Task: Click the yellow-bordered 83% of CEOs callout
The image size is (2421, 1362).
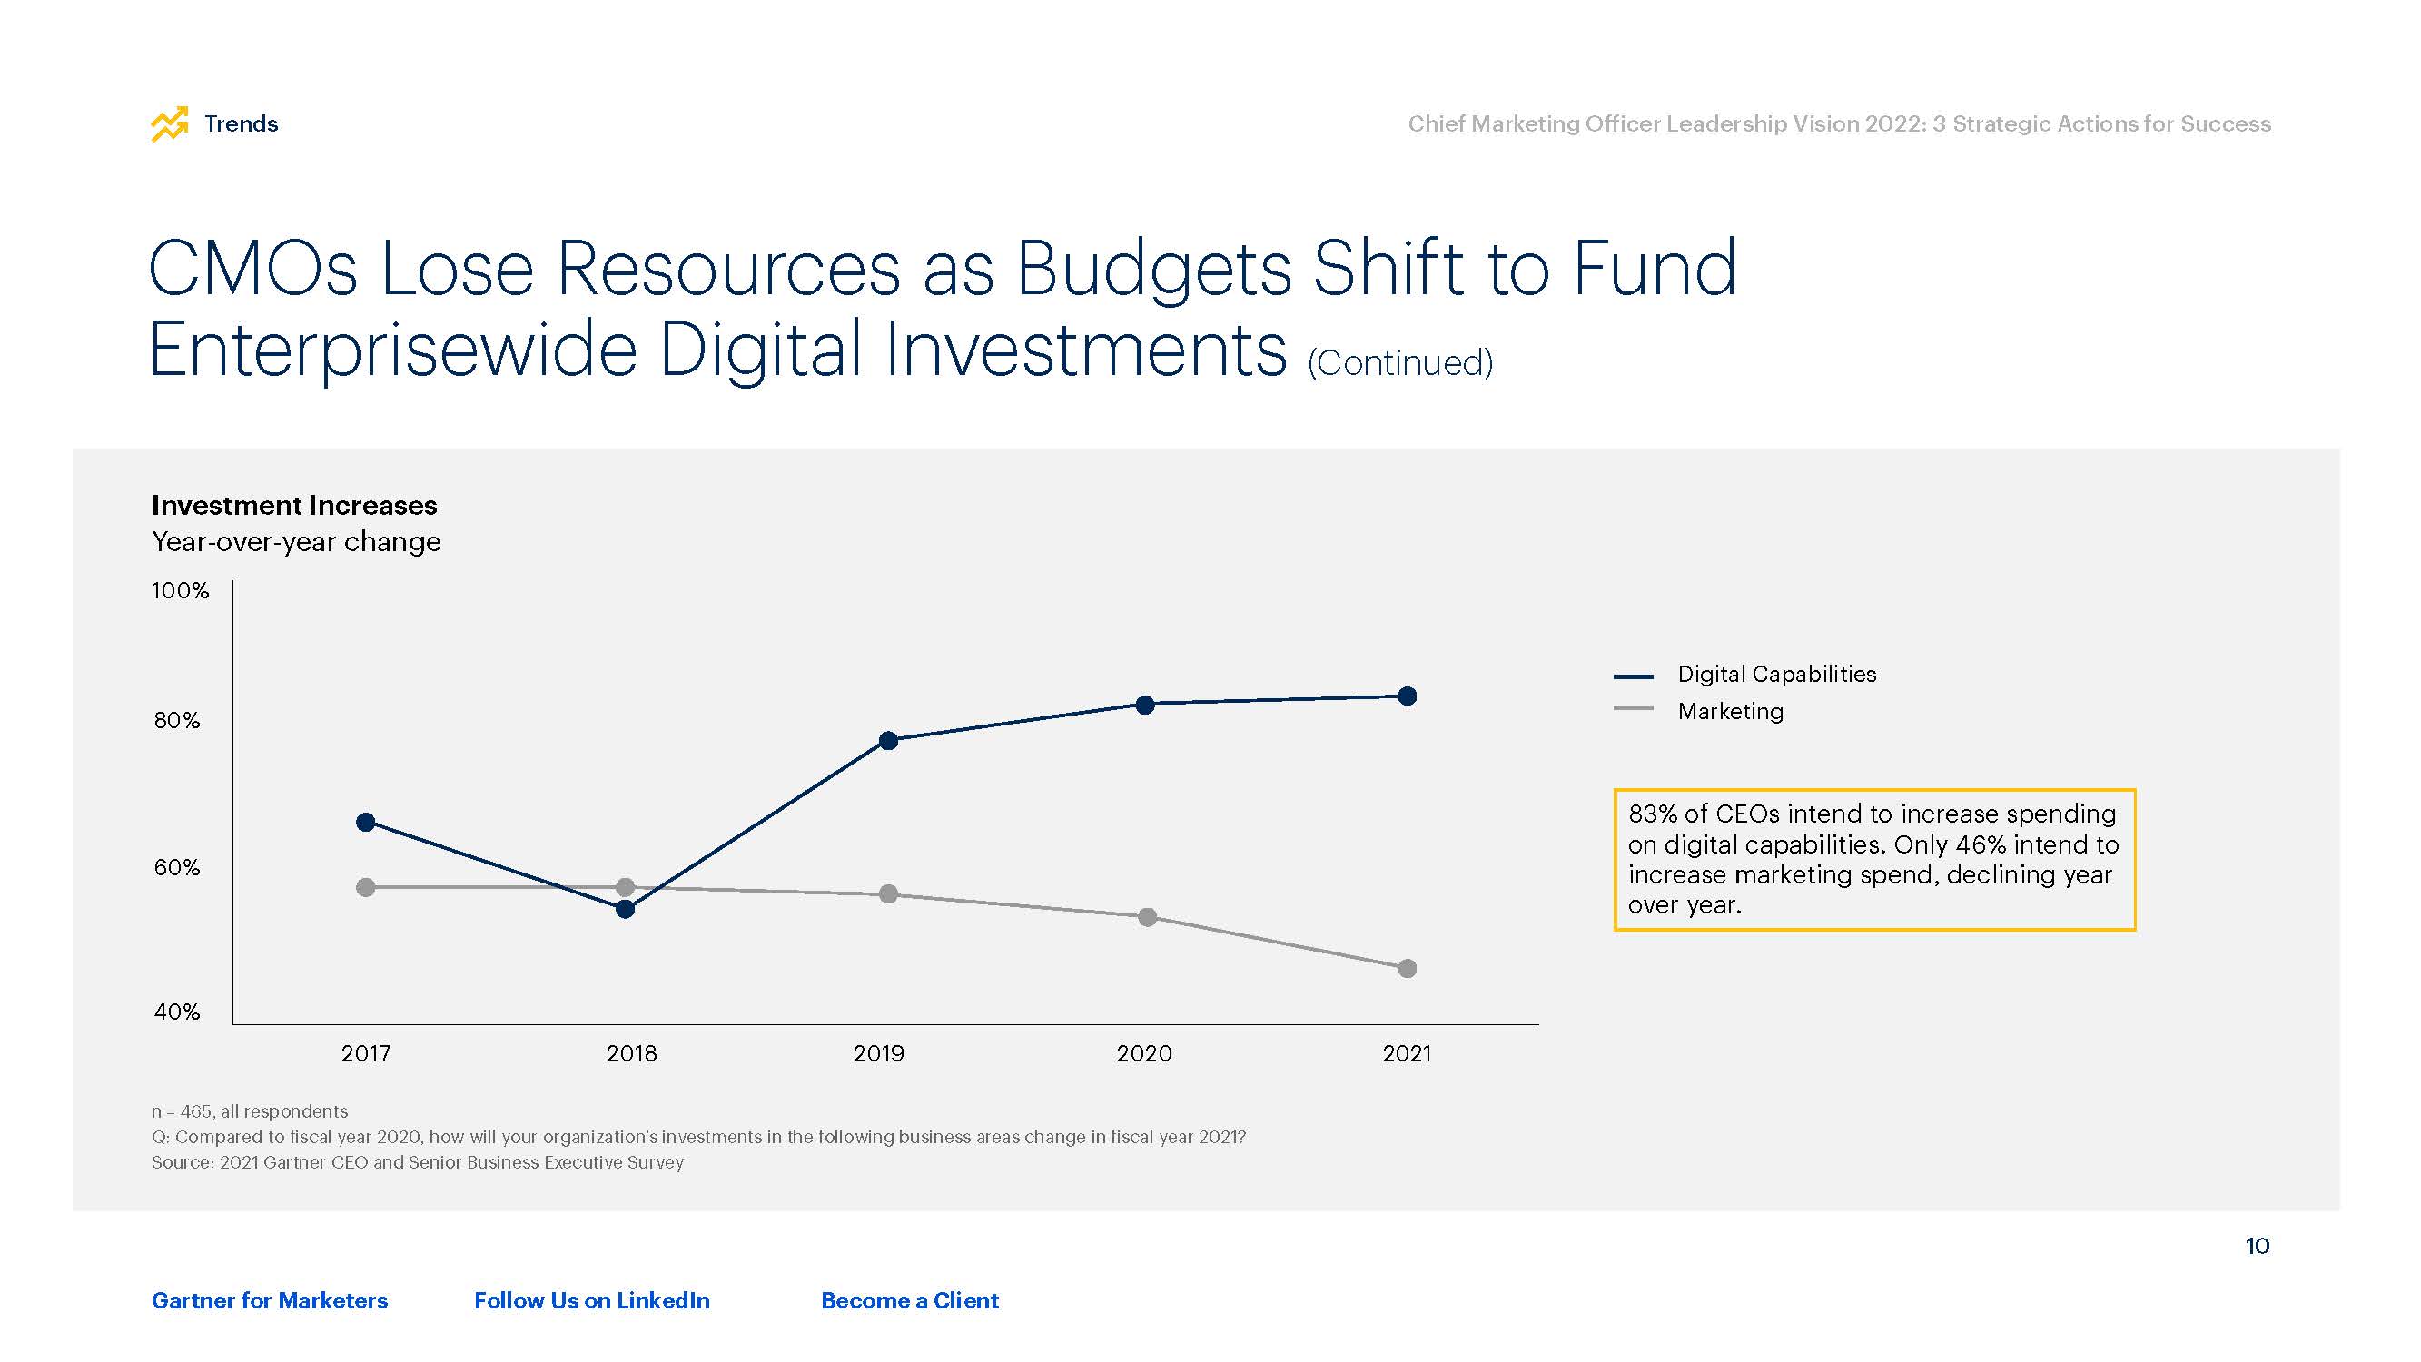Action: point(1873,859)
